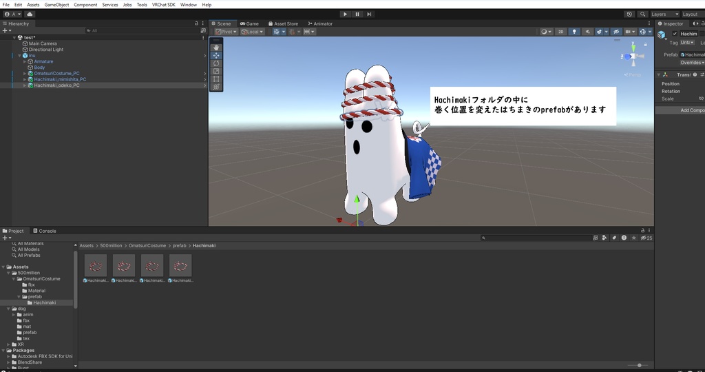The width and height of the screenshot is (705, 372).
Task: Toggle hidden packages visibility showing 25
Action: point(646,238)
